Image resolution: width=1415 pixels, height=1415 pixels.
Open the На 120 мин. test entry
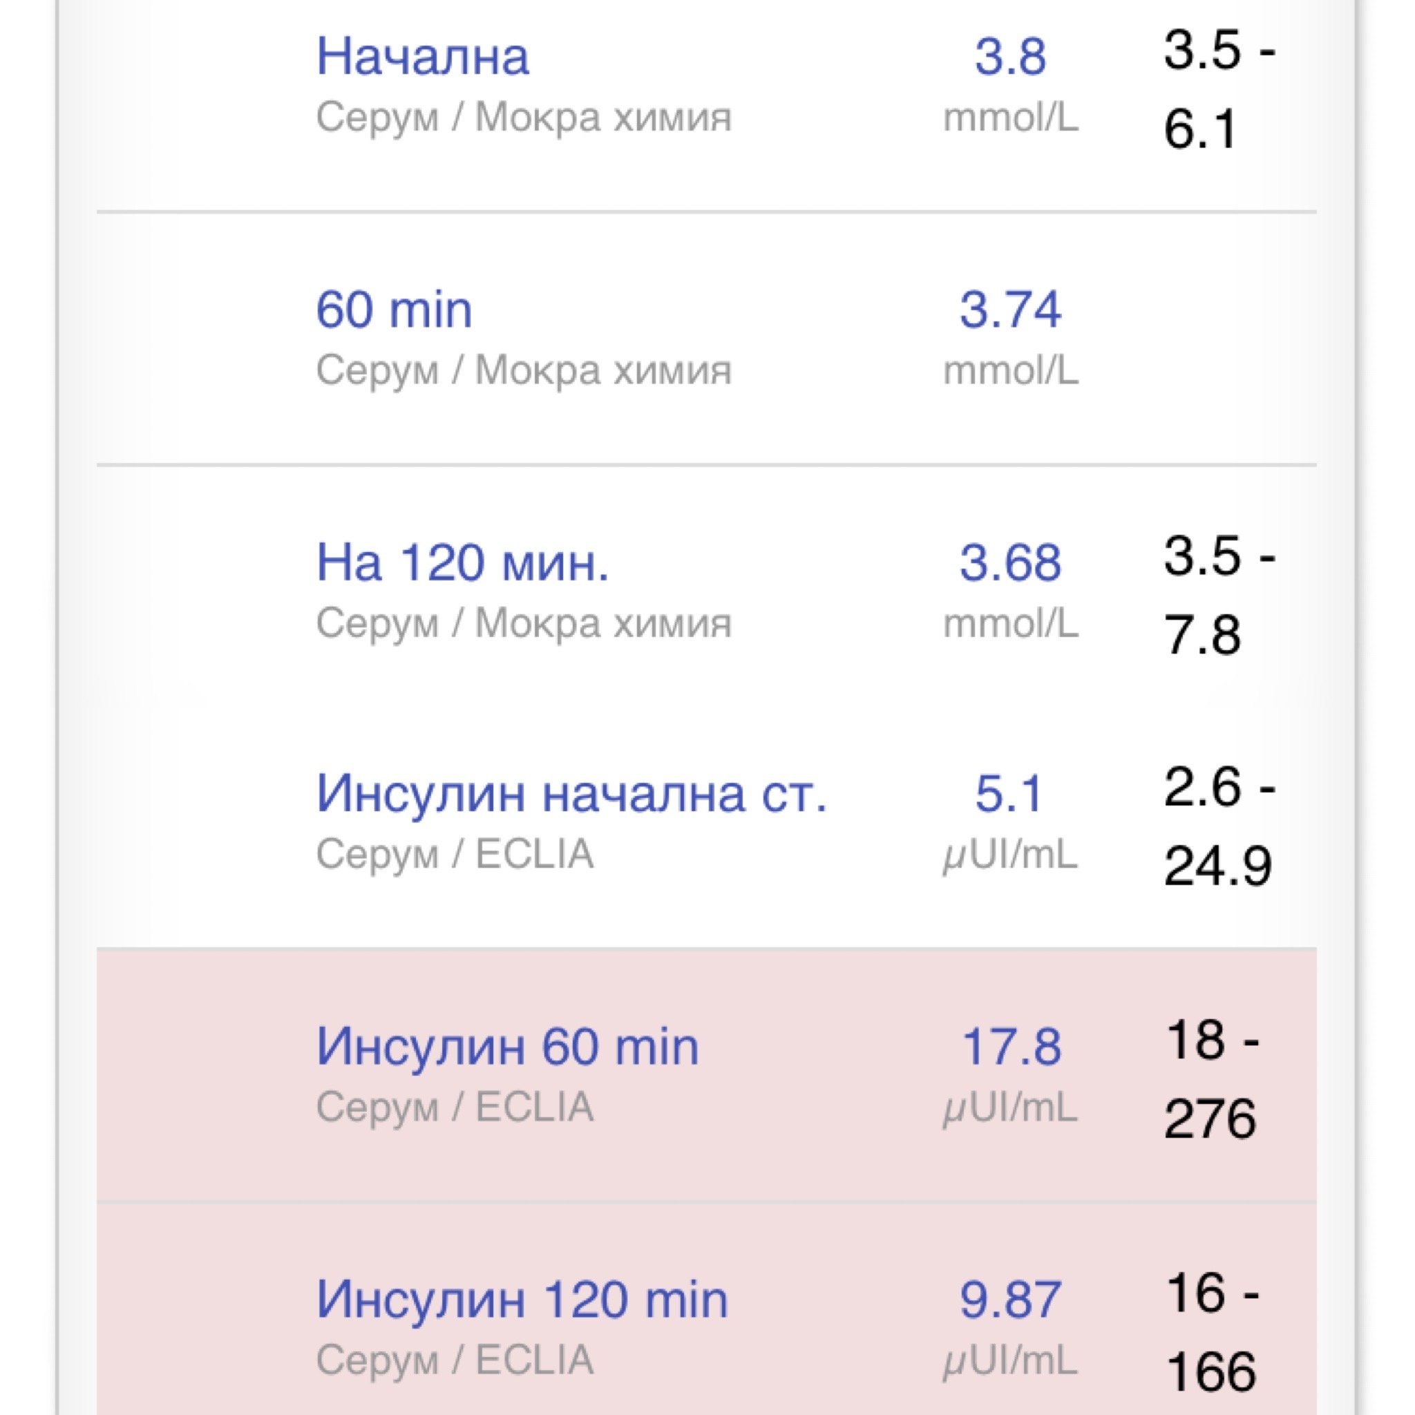462,562
